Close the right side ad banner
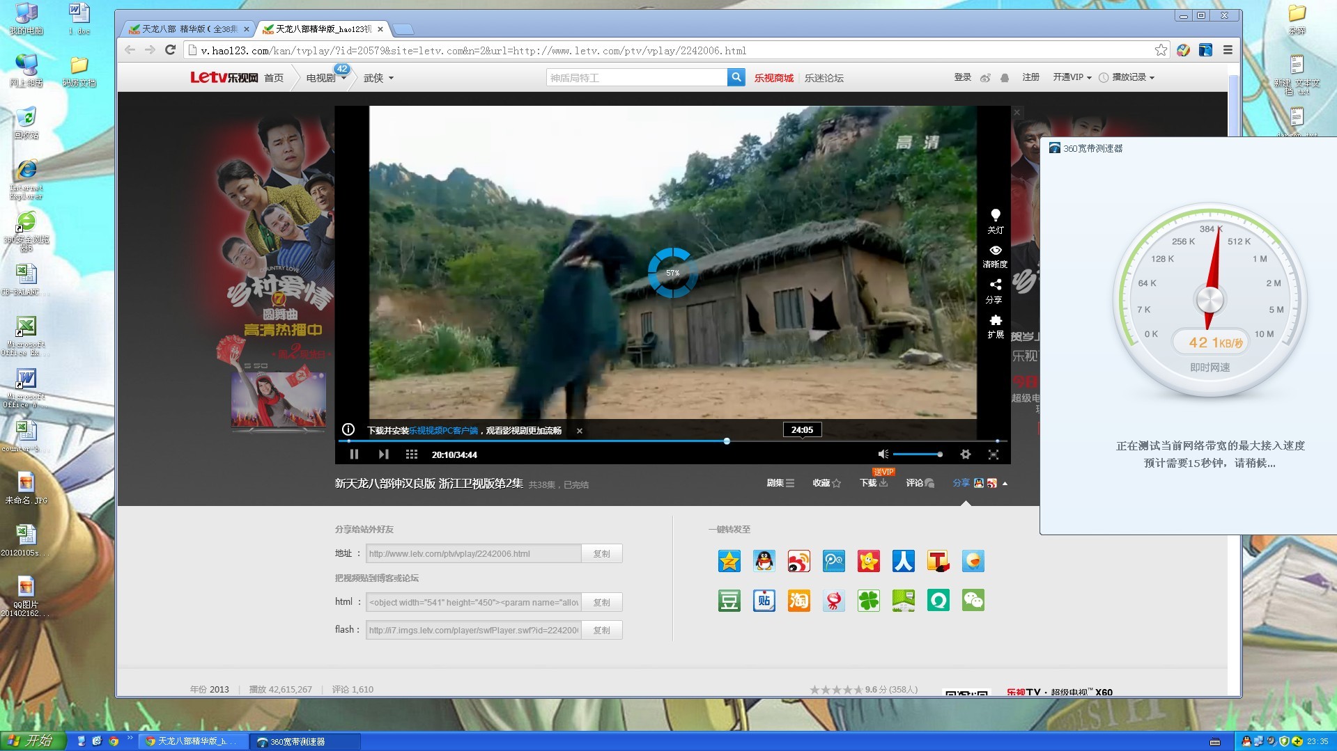 (1017, 112)
